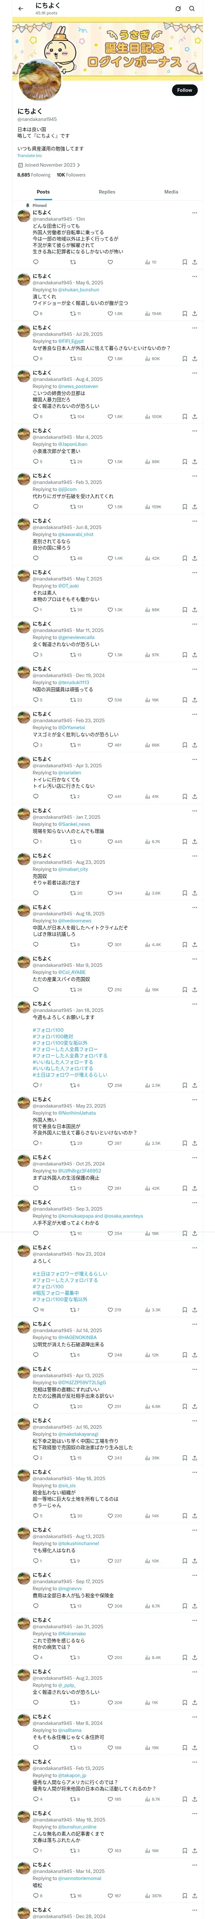Reply to the pinned post
The height and width of the screenshot is (1919, 215).
coord(36,262)
